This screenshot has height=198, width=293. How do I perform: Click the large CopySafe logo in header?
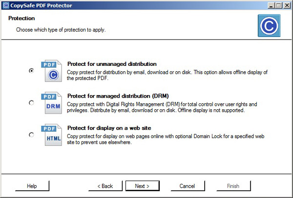pos(269,25)
